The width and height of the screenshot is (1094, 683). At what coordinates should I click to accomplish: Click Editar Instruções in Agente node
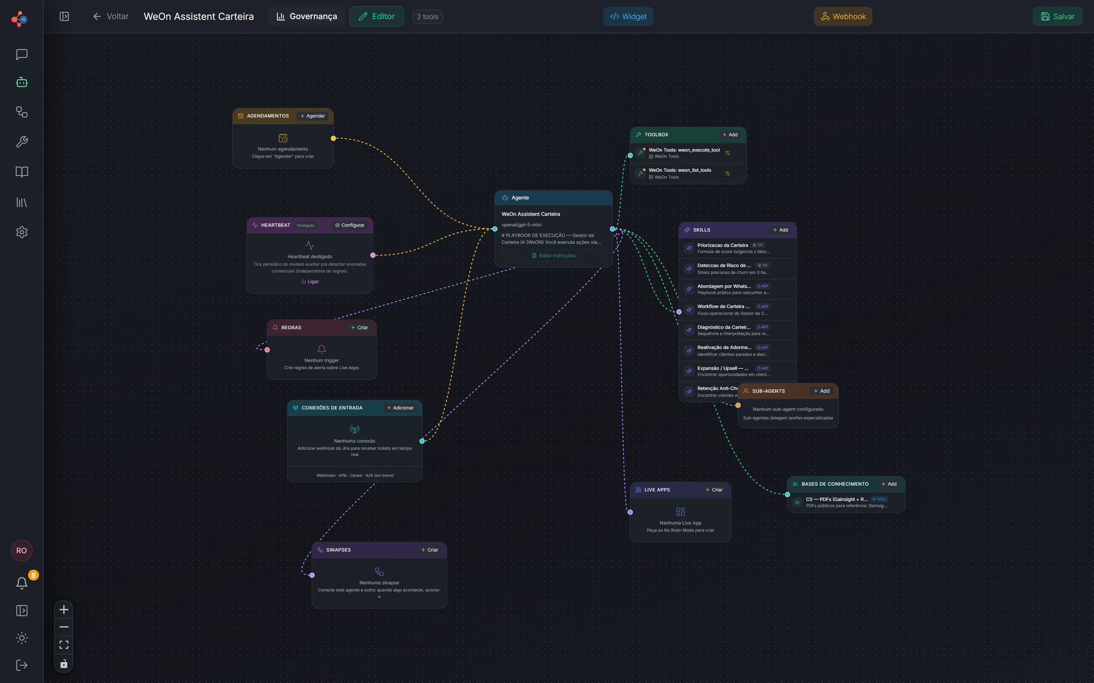[553, 256]
